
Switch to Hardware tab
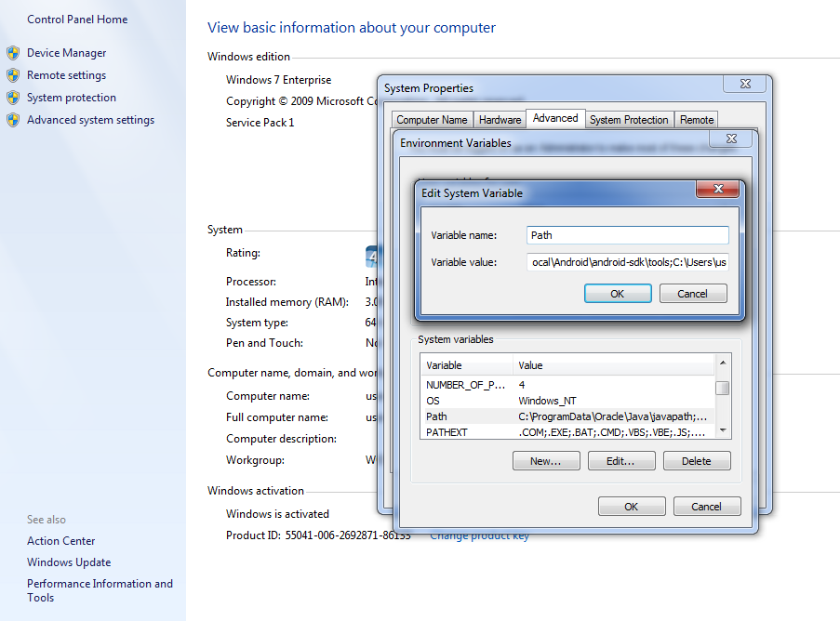point(500,120)
